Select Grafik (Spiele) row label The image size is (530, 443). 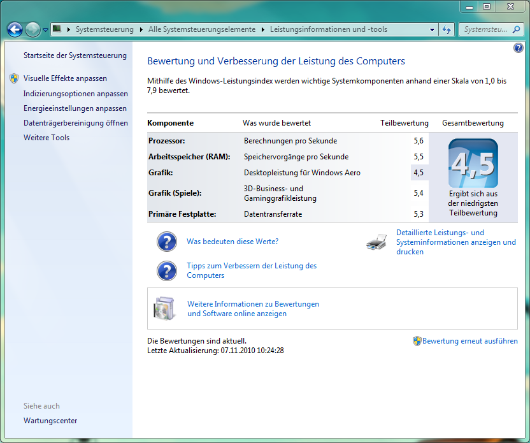tap(175, 193)
